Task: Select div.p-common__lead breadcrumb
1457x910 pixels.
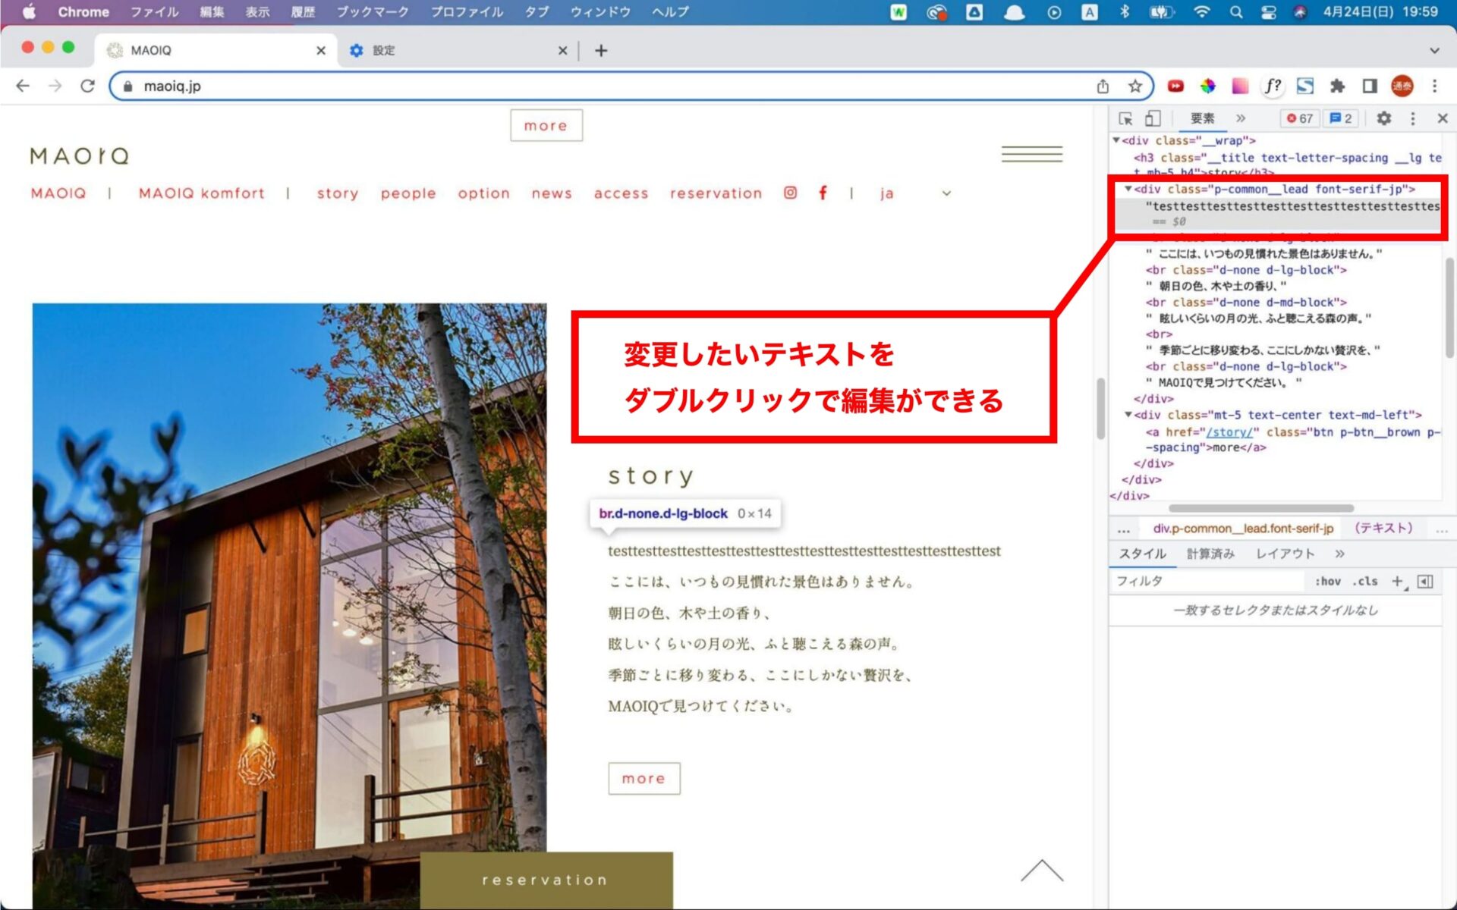Action: 1243,528
